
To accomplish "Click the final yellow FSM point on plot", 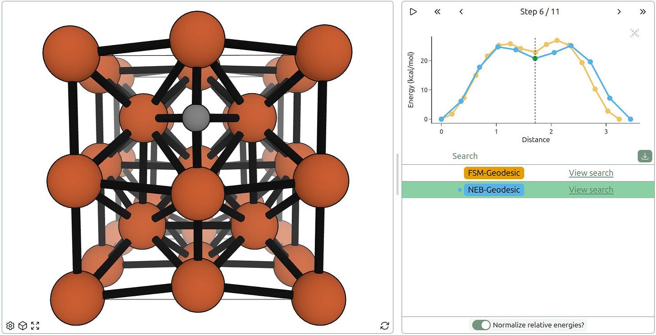I will [x=619, y=119].
